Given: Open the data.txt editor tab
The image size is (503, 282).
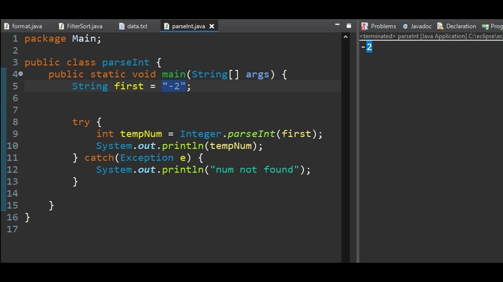Looking at the screenshot, I should pyautogui.click(x=134, y=26).
